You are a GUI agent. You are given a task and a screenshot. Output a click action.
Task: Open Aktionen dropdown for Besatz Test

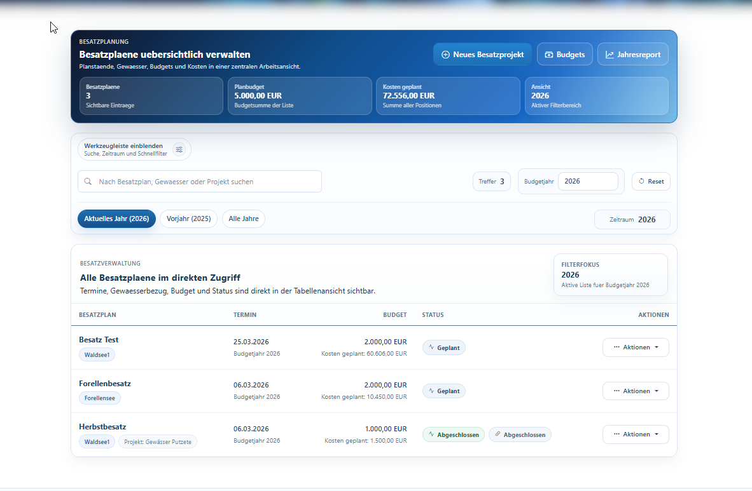tap(636, 347)
